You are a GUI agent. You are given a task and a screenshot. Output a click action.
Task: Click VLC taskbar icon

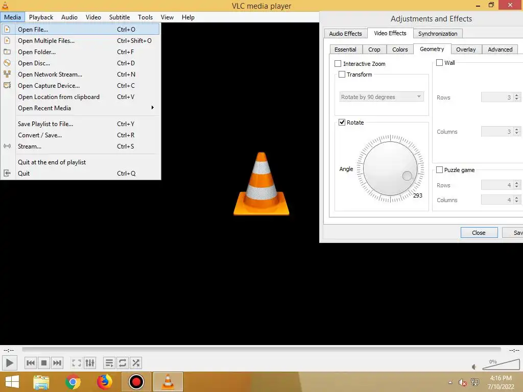point(168,382)
